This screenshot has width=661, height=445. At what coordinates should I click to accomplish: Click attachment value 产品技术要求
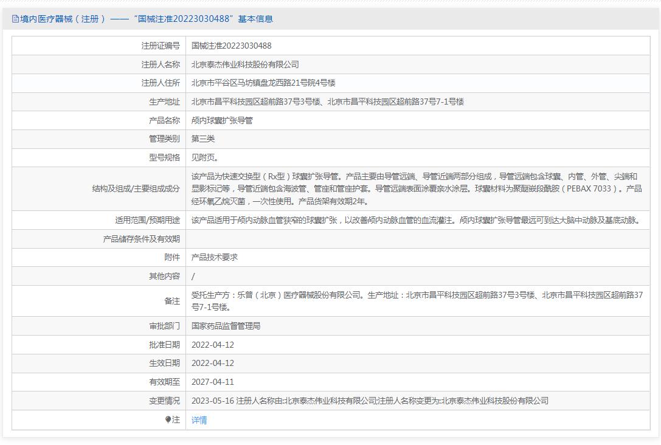pyautogui.click(x=215, y=257)
